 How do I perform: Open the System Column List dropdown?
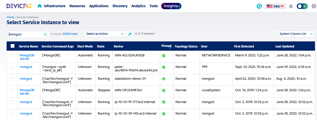[296, 34]
